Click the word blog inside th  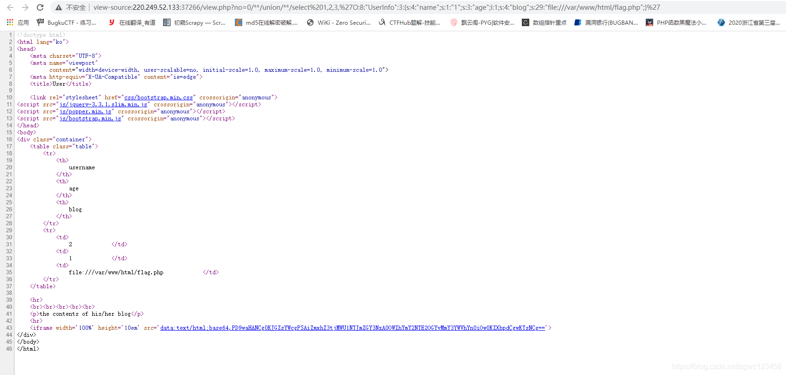(75, 209)
